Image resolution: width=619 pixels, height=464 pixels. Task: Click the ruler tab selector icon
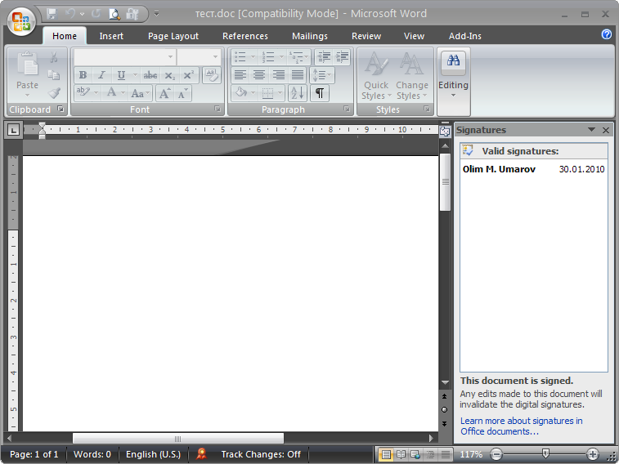point(13,130)
